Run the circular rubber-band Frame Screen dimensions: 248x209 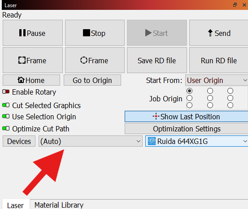click(x=95, y=60)
